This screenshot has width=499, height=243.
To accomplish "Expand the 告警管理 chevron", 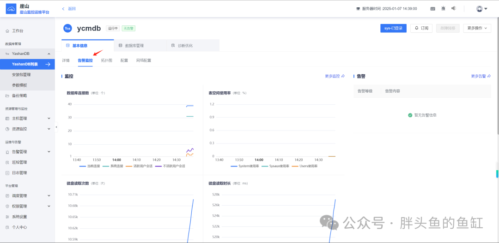I will tap(49, 152).
